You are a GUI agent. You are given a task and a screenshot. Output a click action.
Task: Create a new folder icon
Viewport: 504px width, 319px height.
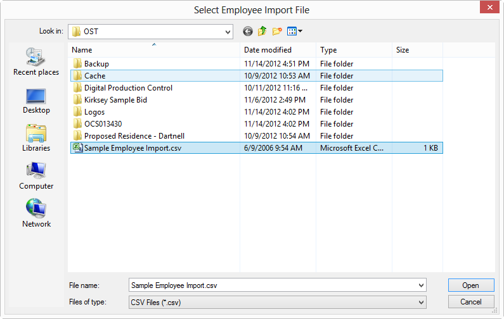point(277,31)
